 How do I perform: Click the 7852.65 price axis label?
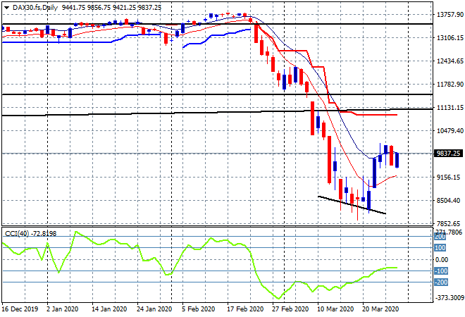pos(449,223)
